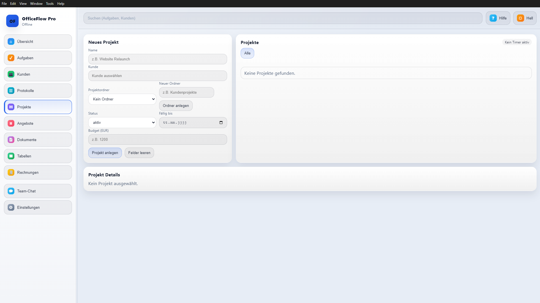Go to the Tabellen section label
540x303 pixels.
click(x=24, y=156)
